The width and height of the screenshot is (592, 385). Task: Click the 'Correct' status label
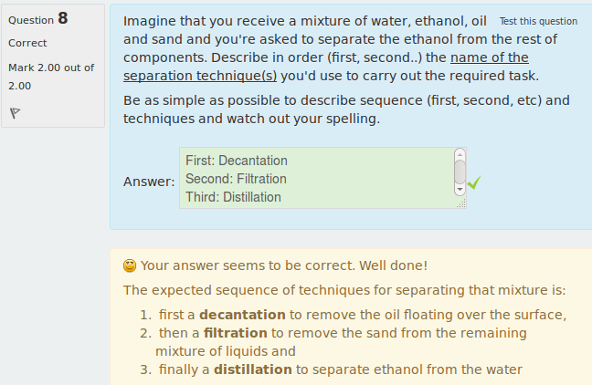pyautogui.click(x=27, y=43)
